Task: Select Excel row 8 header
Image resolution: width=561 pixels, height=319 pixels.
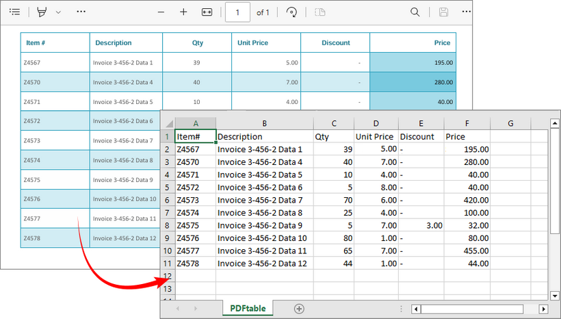Action: point(167,225)
